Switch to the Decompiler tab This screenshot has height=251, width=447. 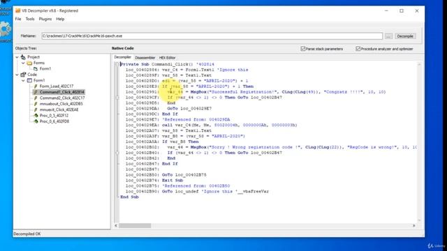123,57
